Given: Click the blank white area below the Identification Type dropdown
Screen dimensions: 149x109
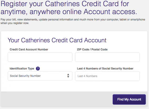Looking at the screenshot, I should (x=40, y=86).
